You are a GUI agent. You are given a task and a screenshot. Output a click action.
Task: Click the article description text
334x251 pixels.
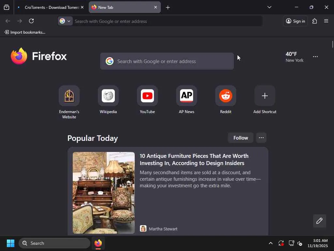[200, 179]
